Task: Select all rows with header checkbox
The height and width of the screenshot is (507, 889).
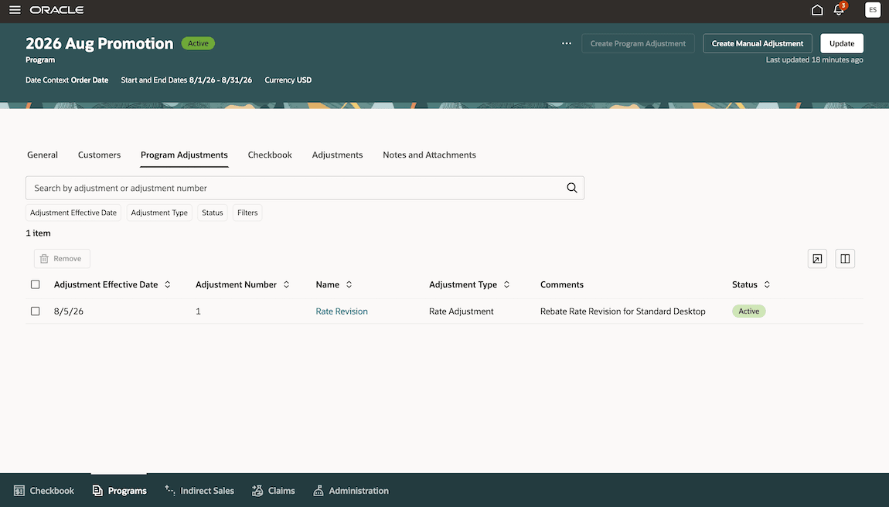Action: click(x=35, y=284)
